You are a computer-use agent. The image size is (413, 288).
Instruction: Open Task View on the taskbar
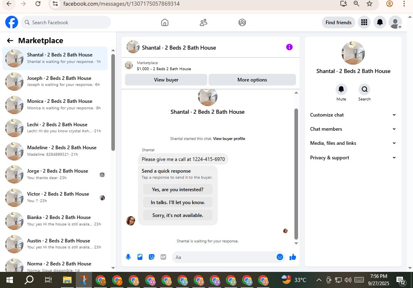coord(48,280)
